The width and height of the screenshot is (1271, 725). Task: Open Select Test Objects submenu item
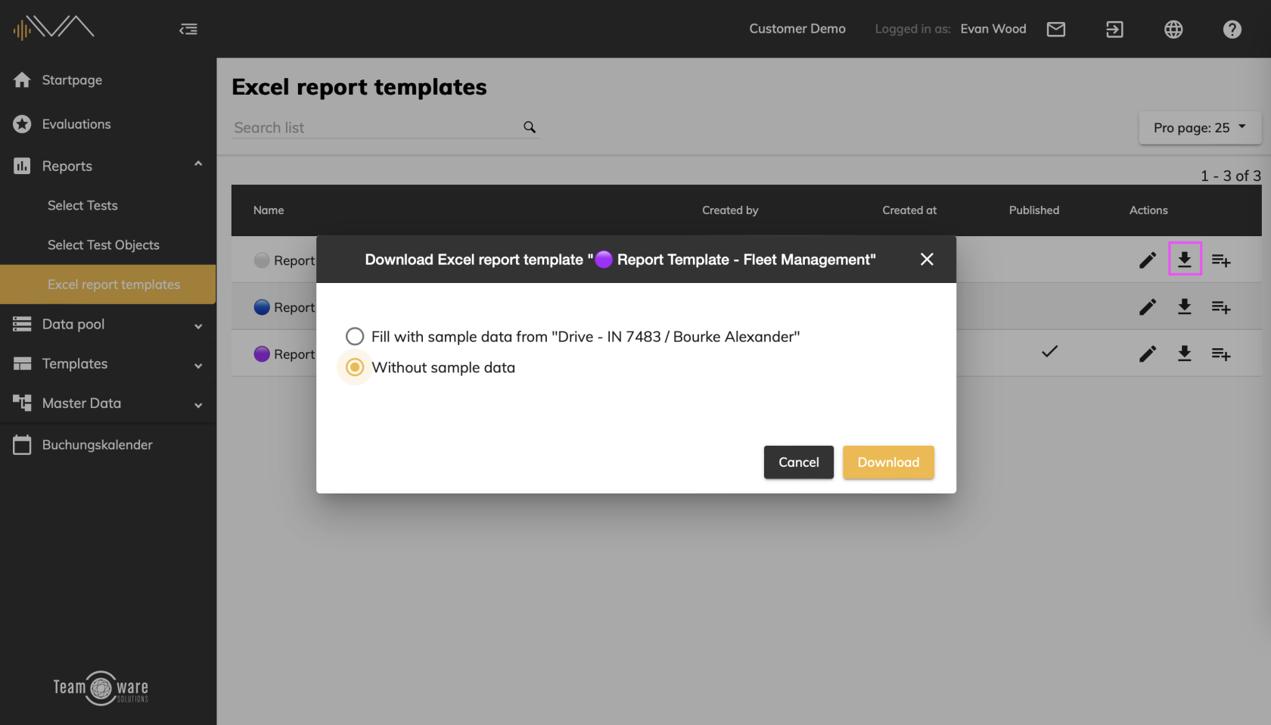tap(104, 244)
